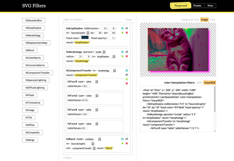Add feBlend primitive from list
Screen dimensions: 234x161
pos(30,50)
